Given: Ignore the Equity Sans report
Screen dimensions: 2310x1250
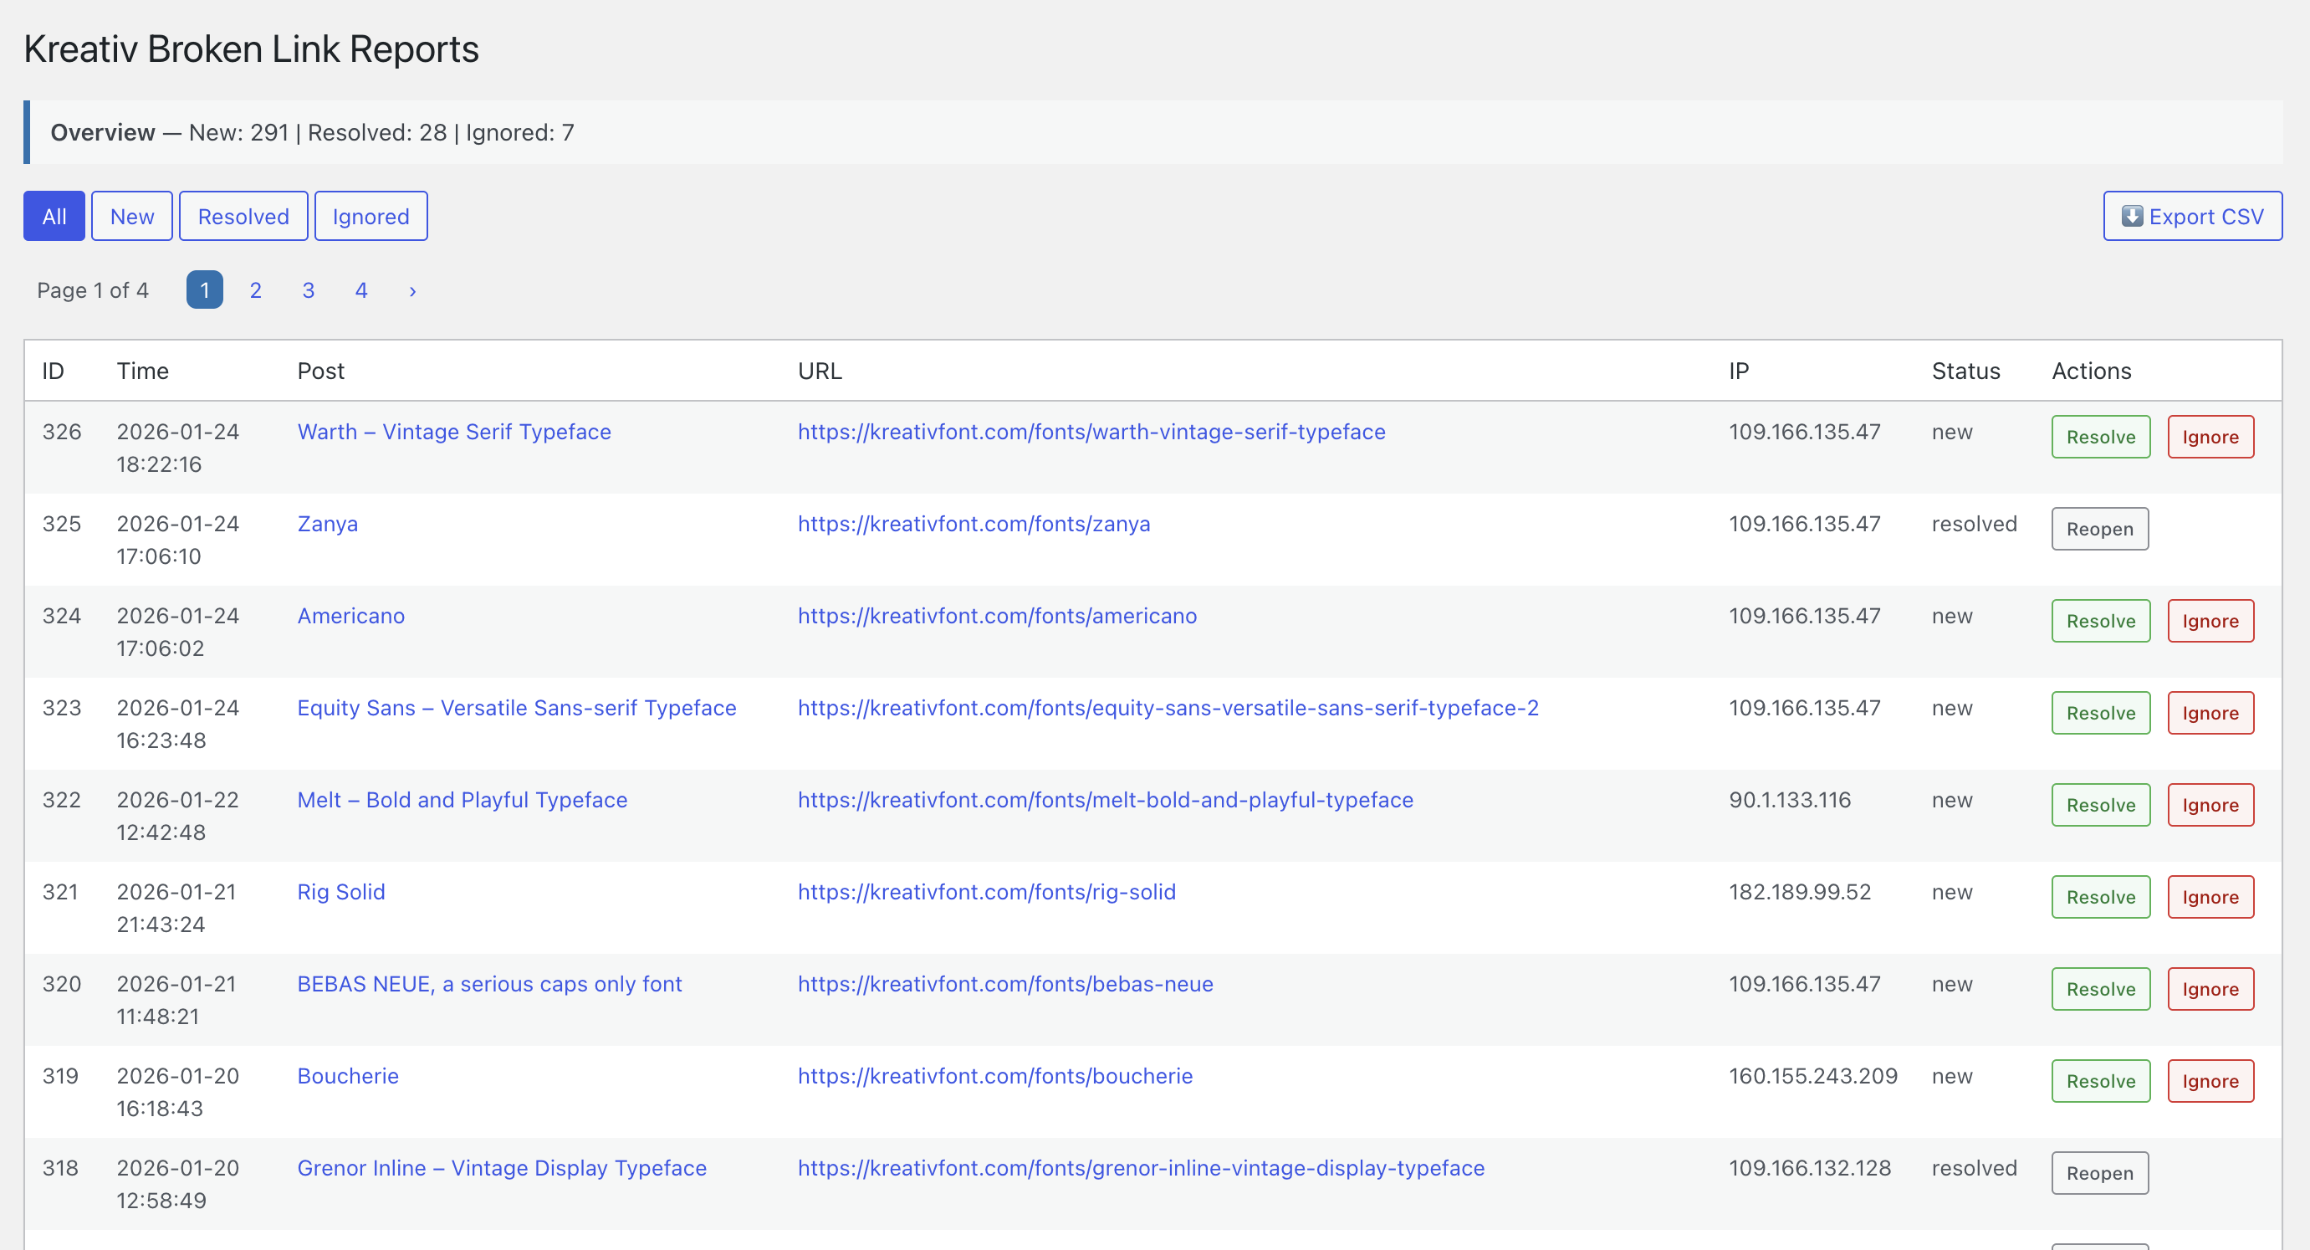Looking at the screenshot, I should [x=2210, y=713].
